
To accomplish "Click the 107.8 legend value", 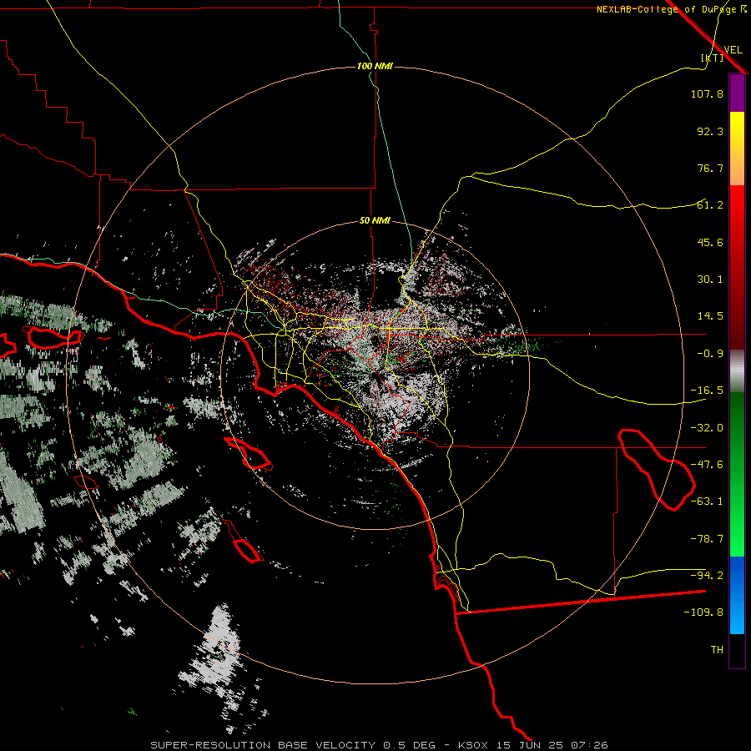I will click(x=707, y=93).
